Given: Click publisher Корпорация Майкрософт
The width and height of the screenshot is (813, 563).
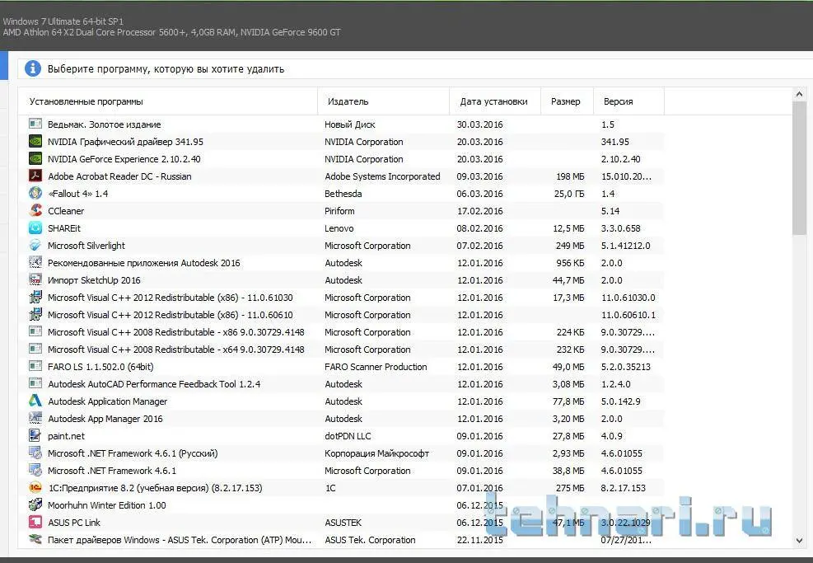Looking at the screenshot, I should [x=377, y=453].
